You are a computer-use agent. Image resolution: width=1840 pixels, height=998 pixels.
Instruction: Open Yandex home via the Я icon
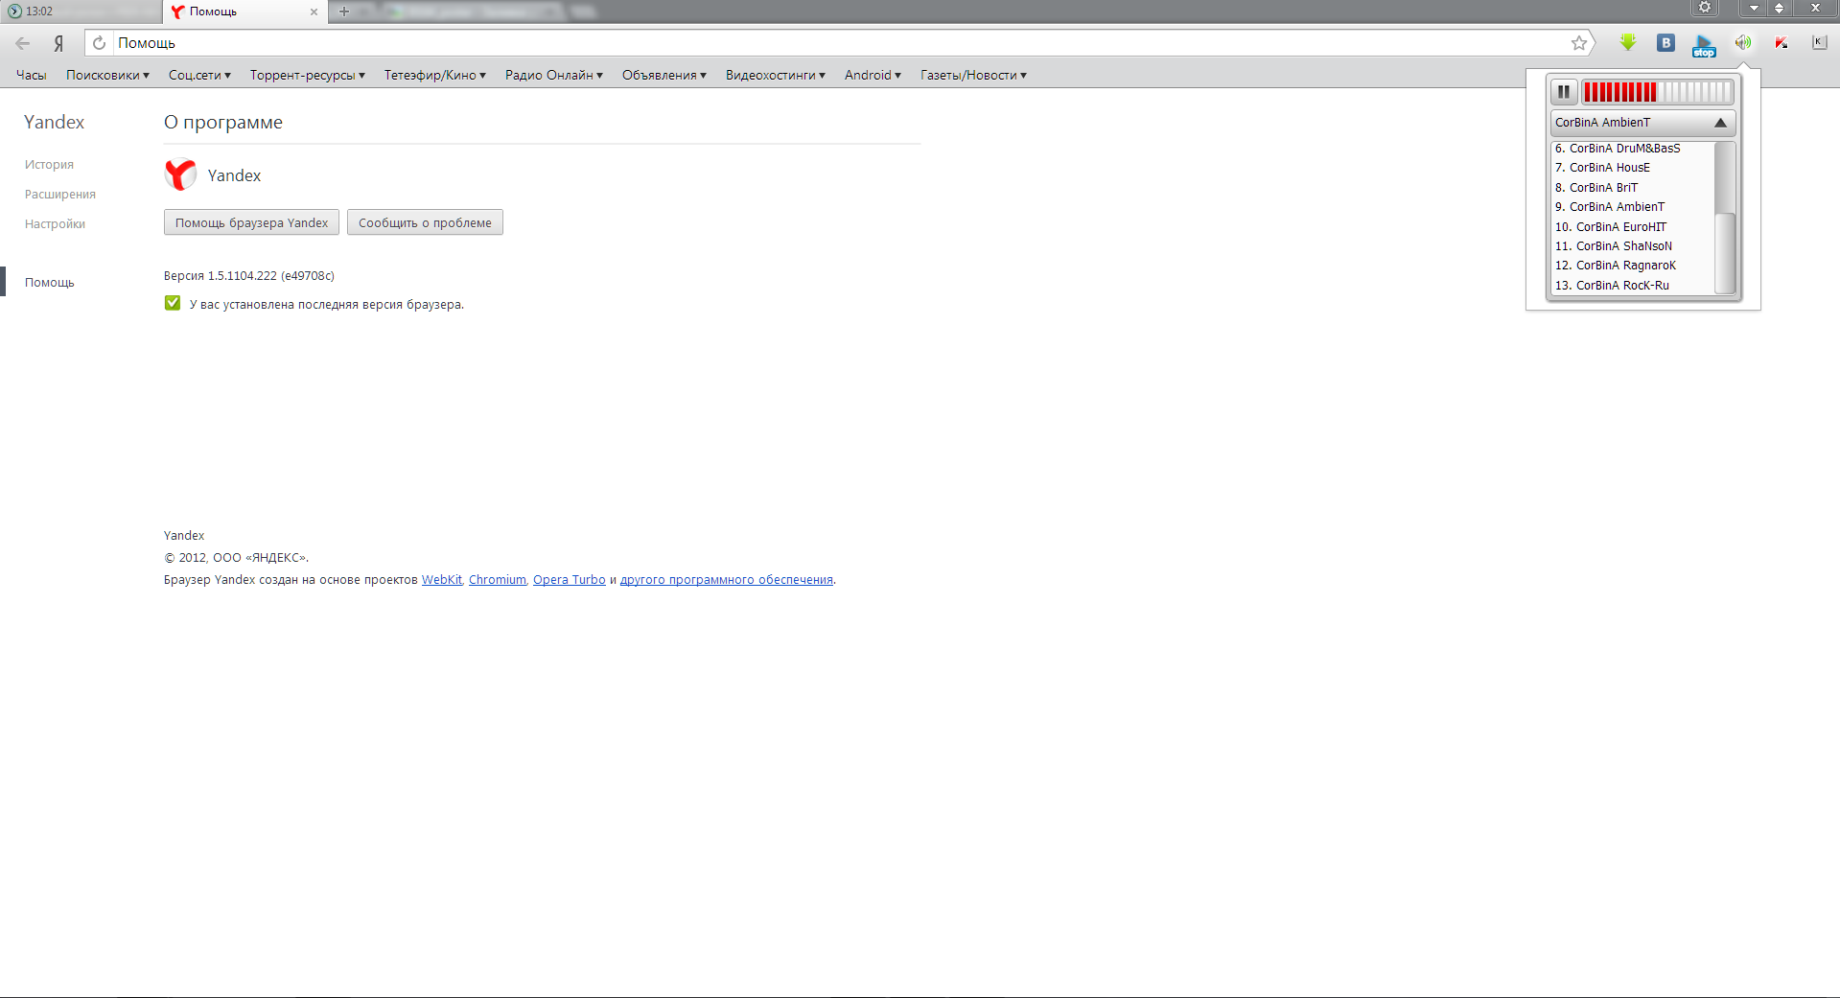pyautogui.click(x=58, y=43)
